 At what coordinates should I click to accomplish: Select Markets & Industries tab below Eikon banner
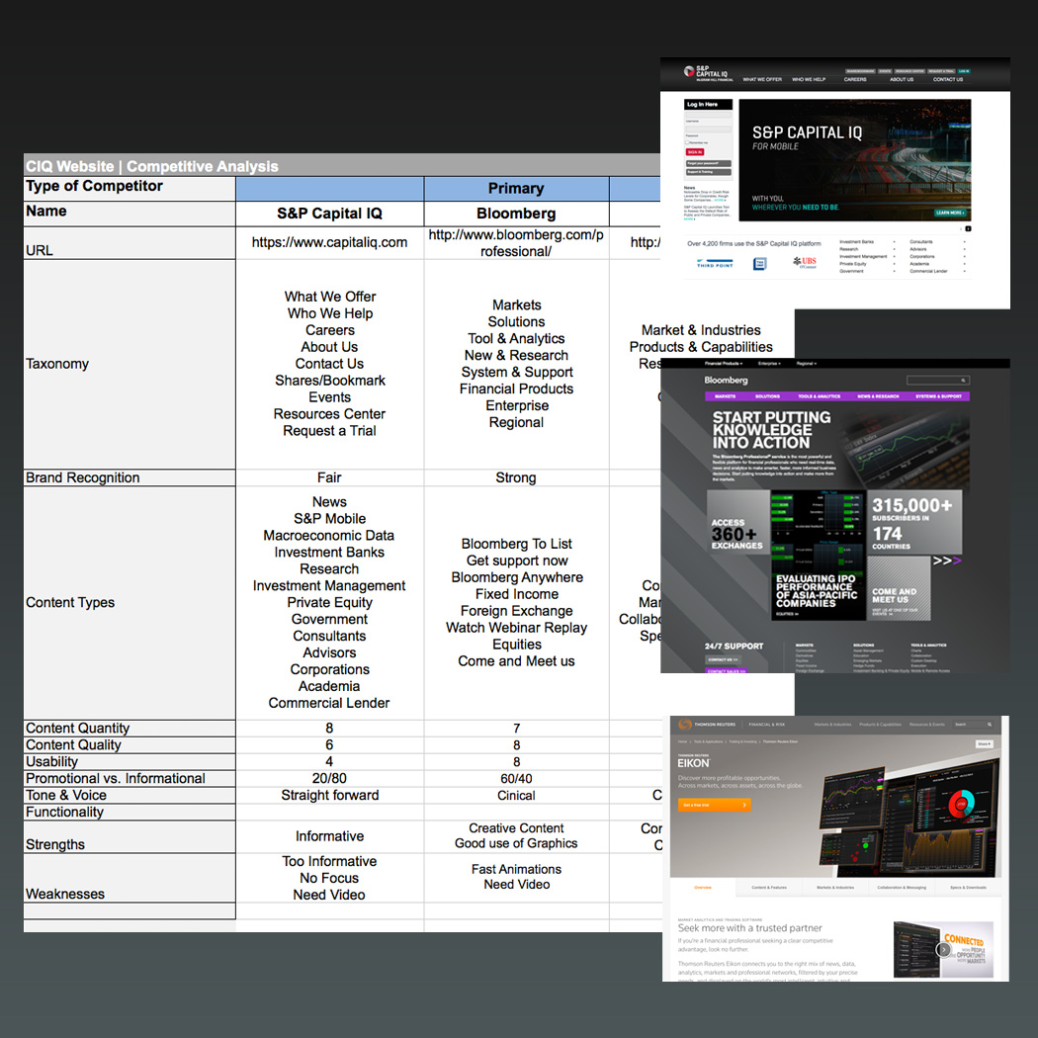tap(835, 887)
